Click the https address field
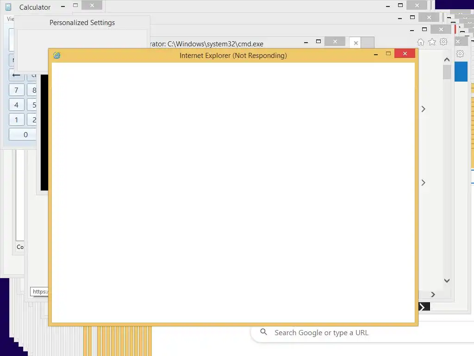Viewport: 474px width, 356px height. coord(39,292)
